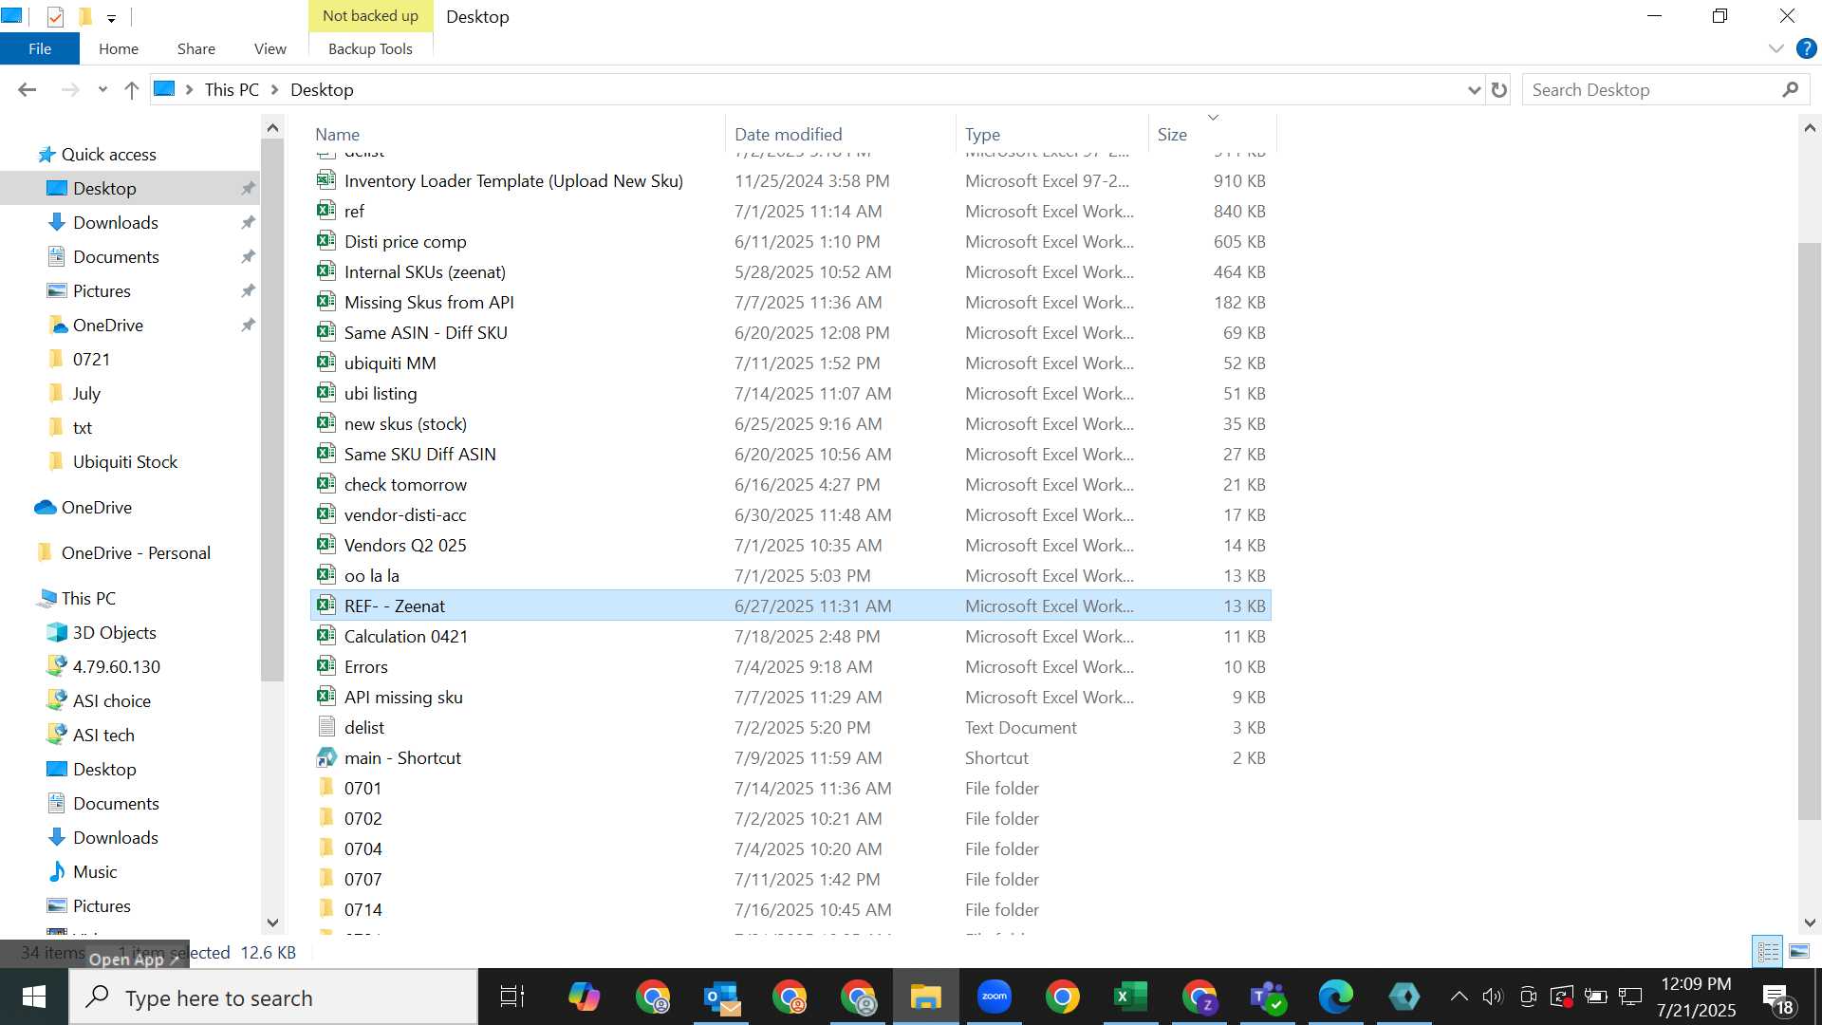This screenshot has height=1025, width=1822.
Task: Select OneDrive - Personal in sidebar
Action: [x=136, y=553]
